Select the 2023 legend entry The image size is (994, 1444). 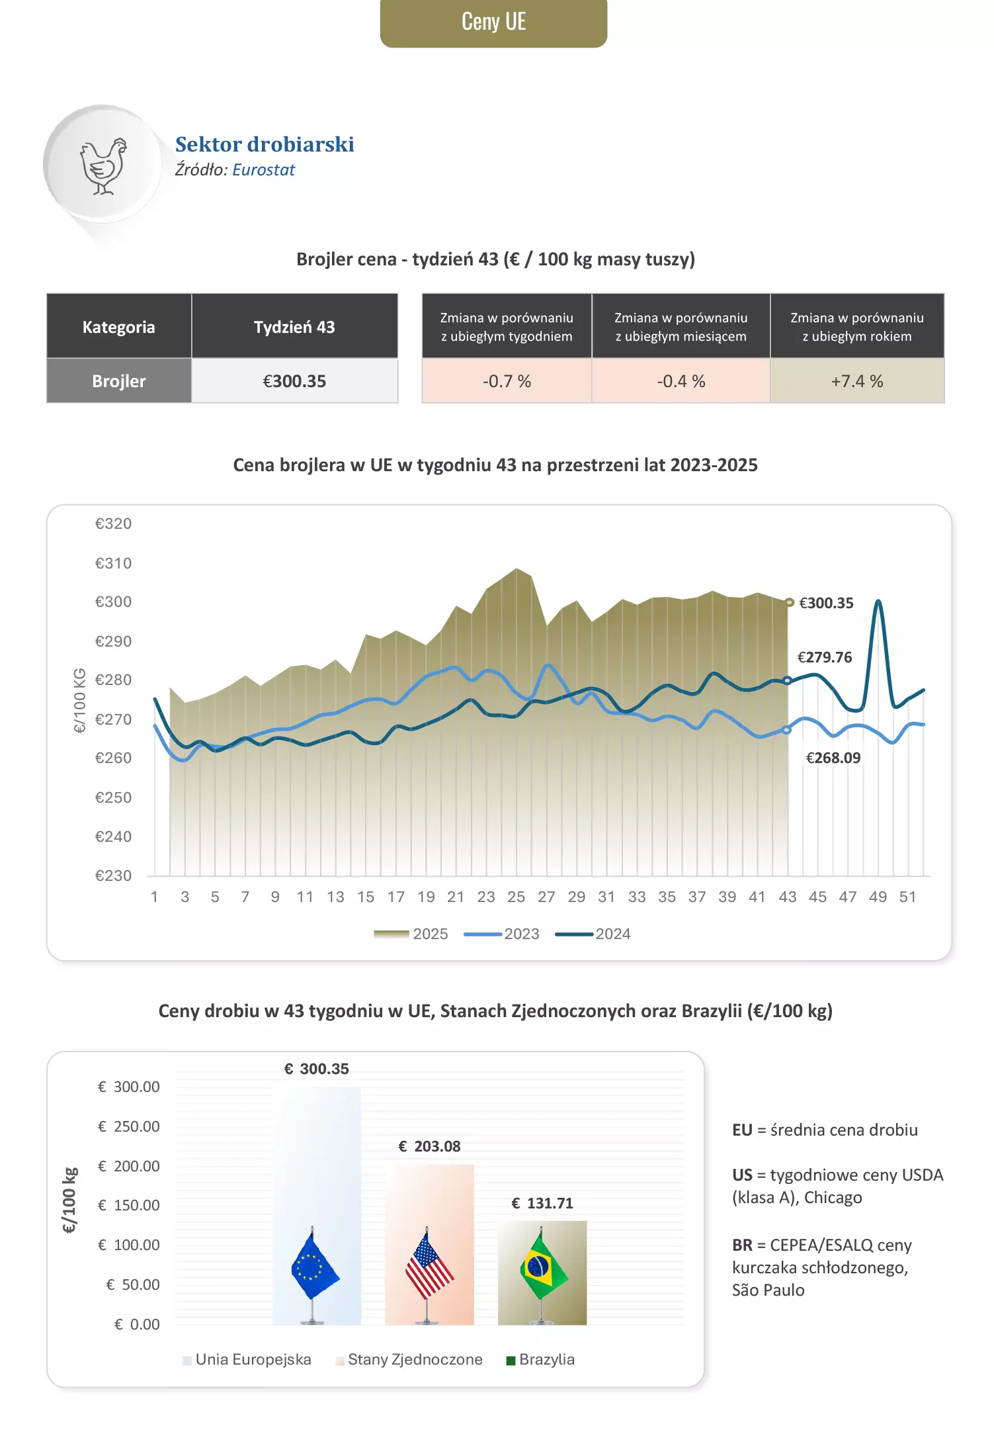click(x=502, y=934)
